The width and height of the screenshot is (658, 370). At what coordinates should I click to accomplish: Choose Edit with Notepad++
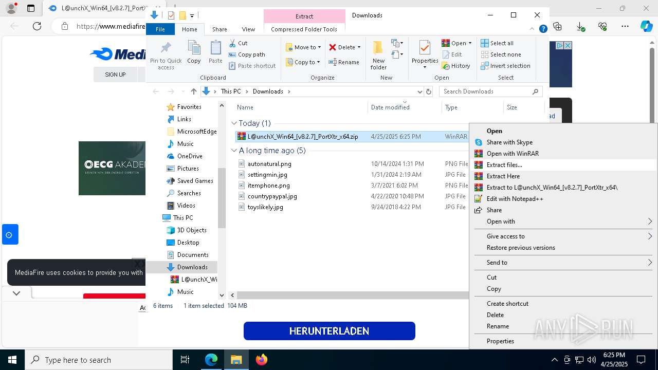(x=563, y=199)
